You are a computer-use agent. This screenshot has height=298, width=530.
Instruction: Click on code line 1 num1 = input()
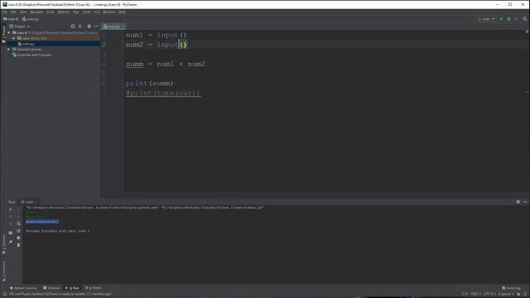pyautogui.click(x=157, y=35)
